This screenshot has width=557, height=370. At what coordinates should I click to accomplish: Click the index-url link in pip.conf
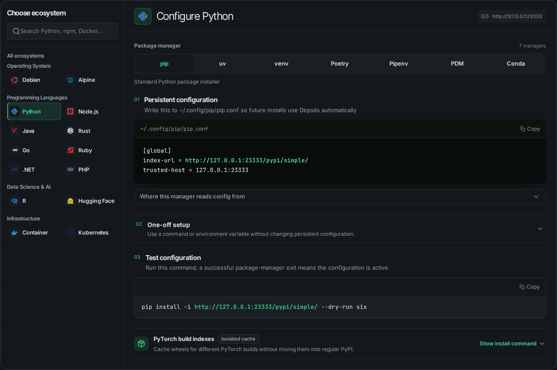[247, 161]
